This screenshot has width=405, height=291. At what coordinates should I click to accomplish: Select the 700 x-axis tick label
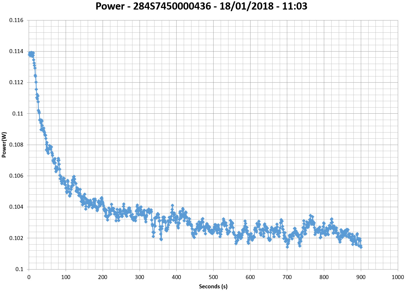click(287, 277)
